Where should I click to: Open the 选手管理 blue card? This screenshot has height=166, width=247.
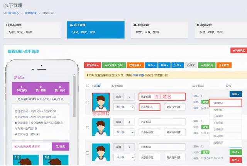96,30
